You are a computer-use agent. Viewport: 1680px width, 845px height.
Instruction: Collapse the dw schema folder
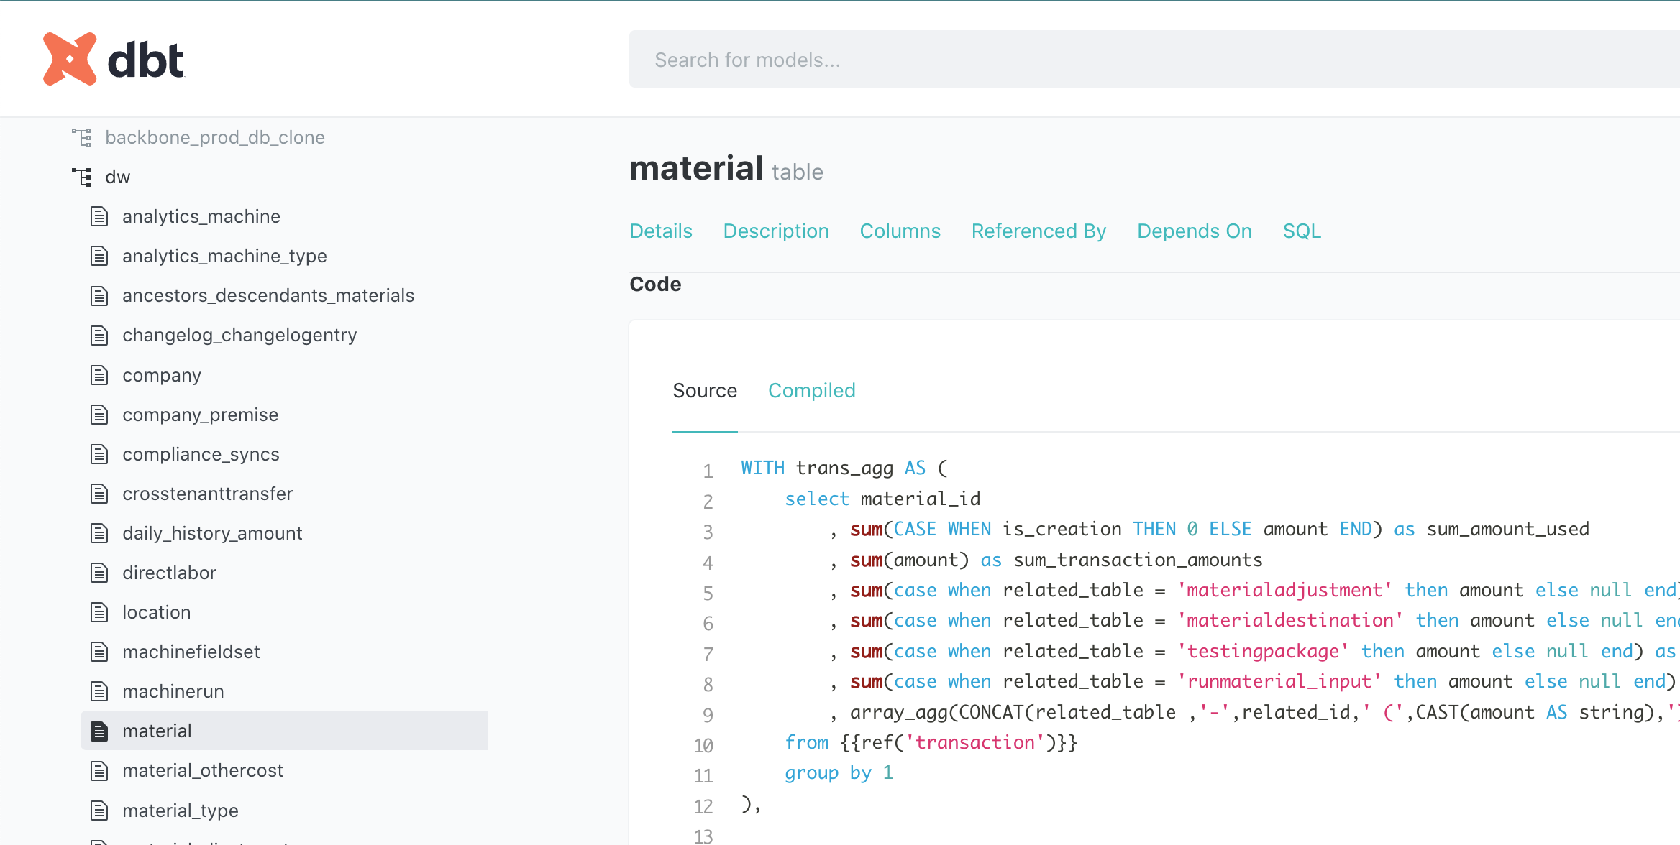(x=118, y=177)
